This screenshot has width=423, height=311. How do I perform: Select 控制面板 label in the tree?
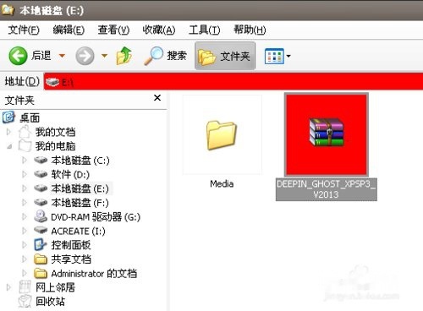pyautogui.click(x=71, y=245)
